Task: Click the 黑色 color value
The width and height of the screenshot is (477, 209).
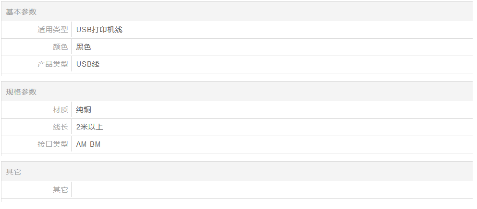Action: (84, 47)
